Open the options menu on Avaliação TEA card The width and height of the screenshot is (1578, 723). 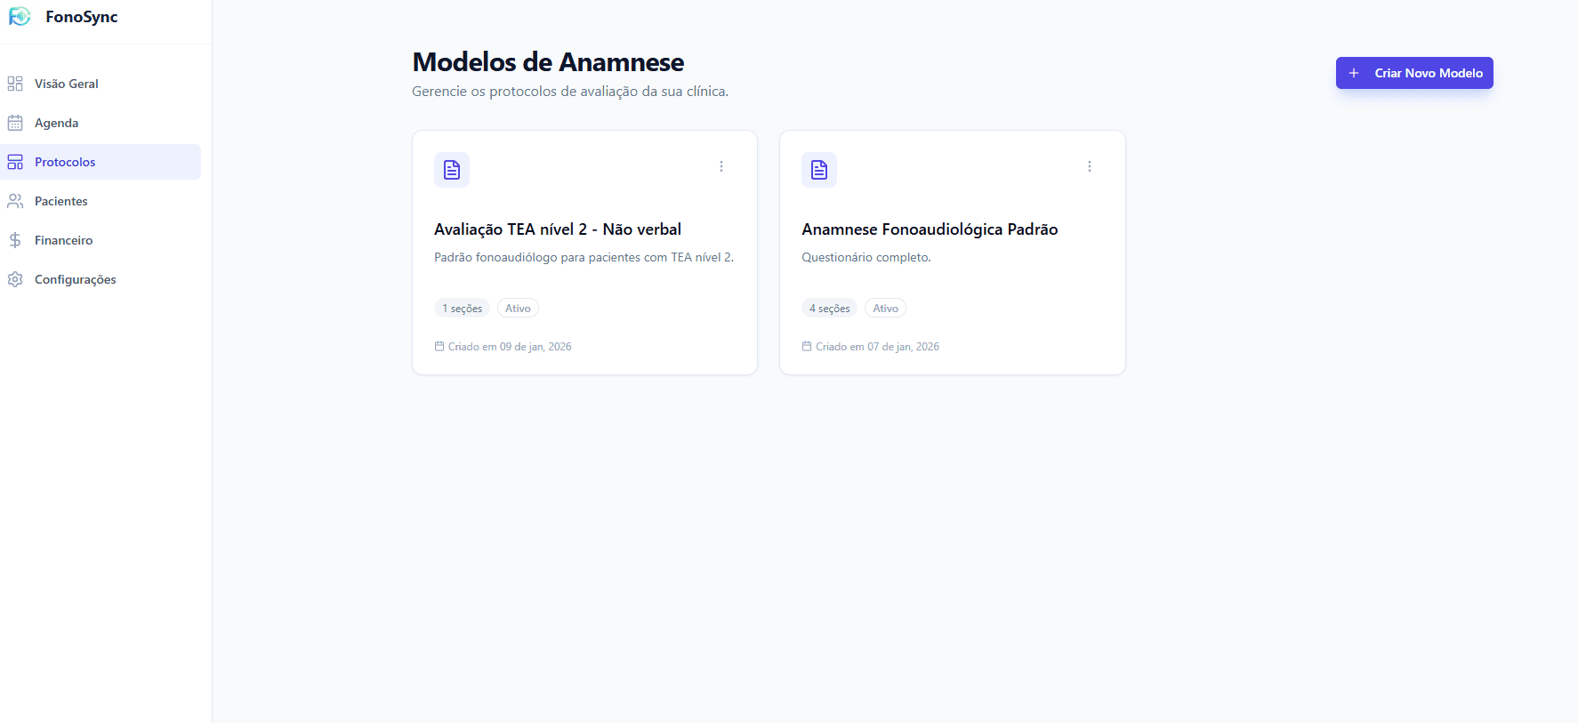[x=721, y=165]
